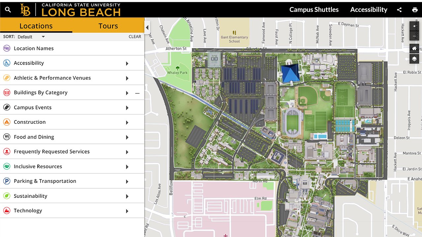Click the Technology icon
Viewport: 422px width, 237px height.
pyautogui.click(x=7, y=211)
